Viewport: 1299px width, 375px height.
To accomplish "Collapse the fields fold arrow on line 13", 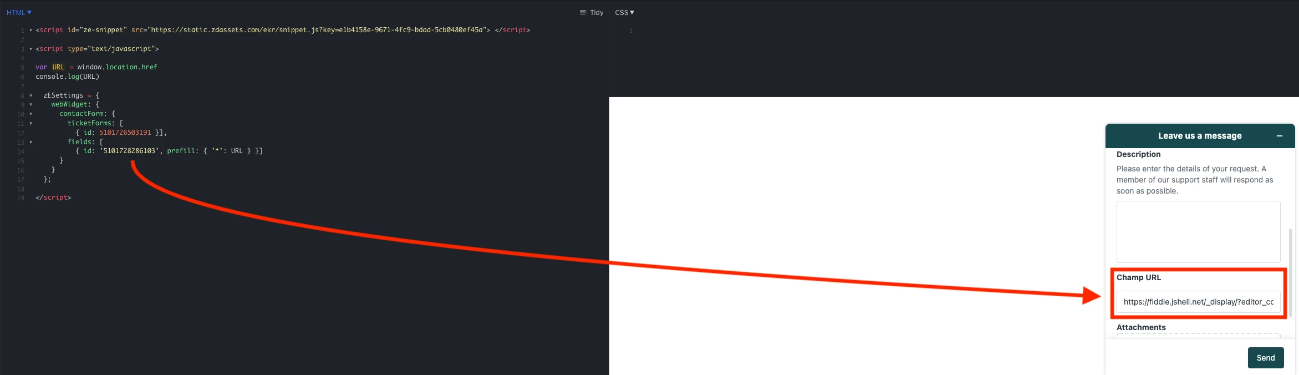I will [x=30, y=142].
